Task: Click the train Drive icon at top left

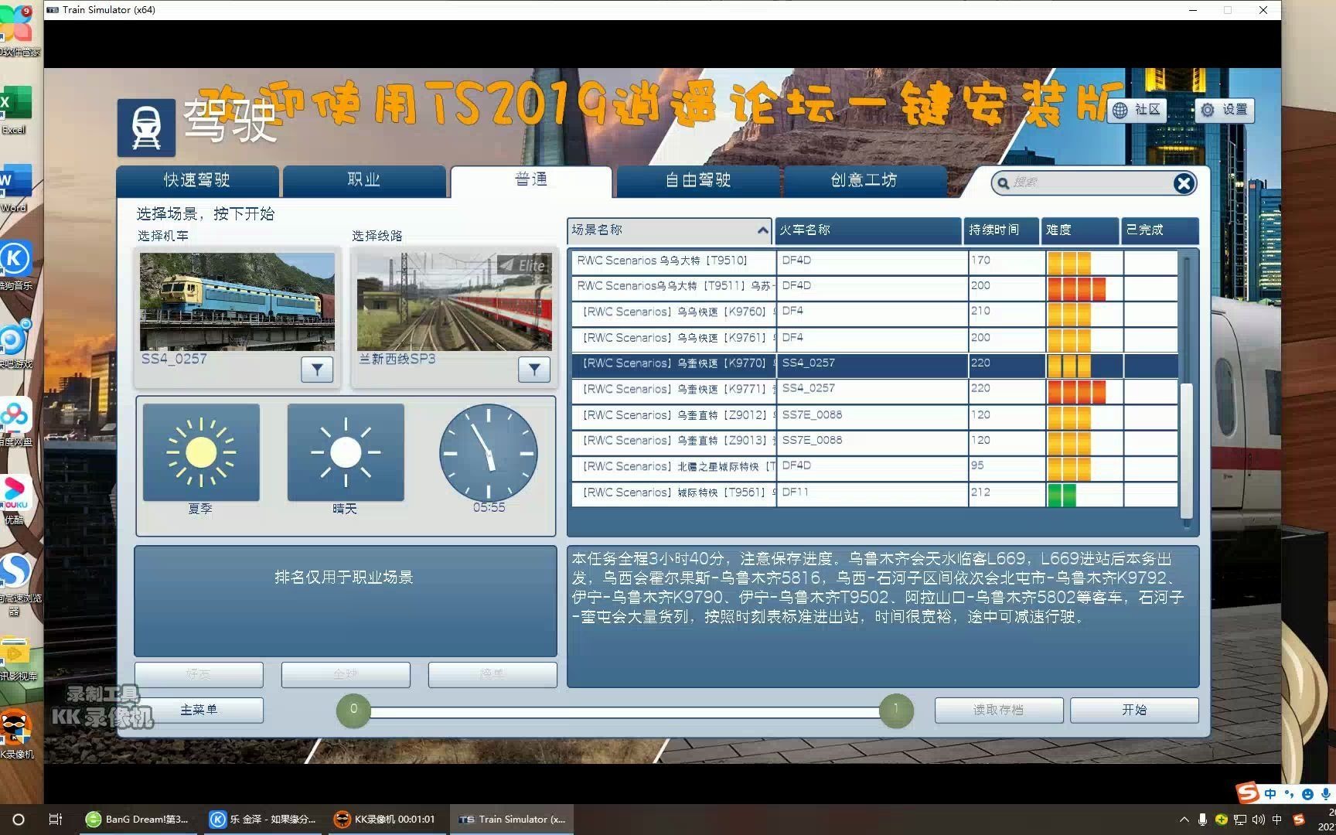Action: [x=146, y=128]
